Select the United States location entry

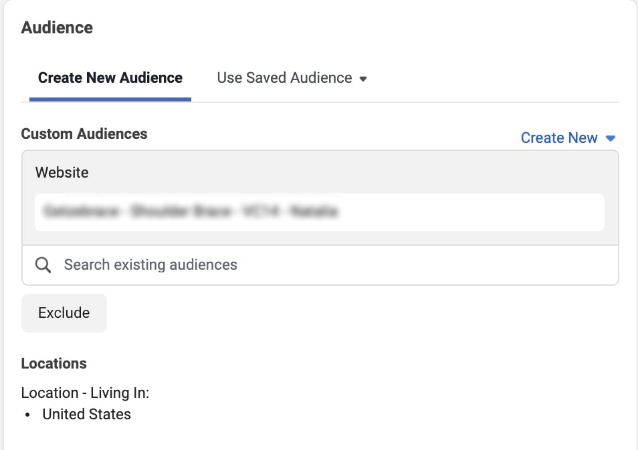tap(87, 415)
